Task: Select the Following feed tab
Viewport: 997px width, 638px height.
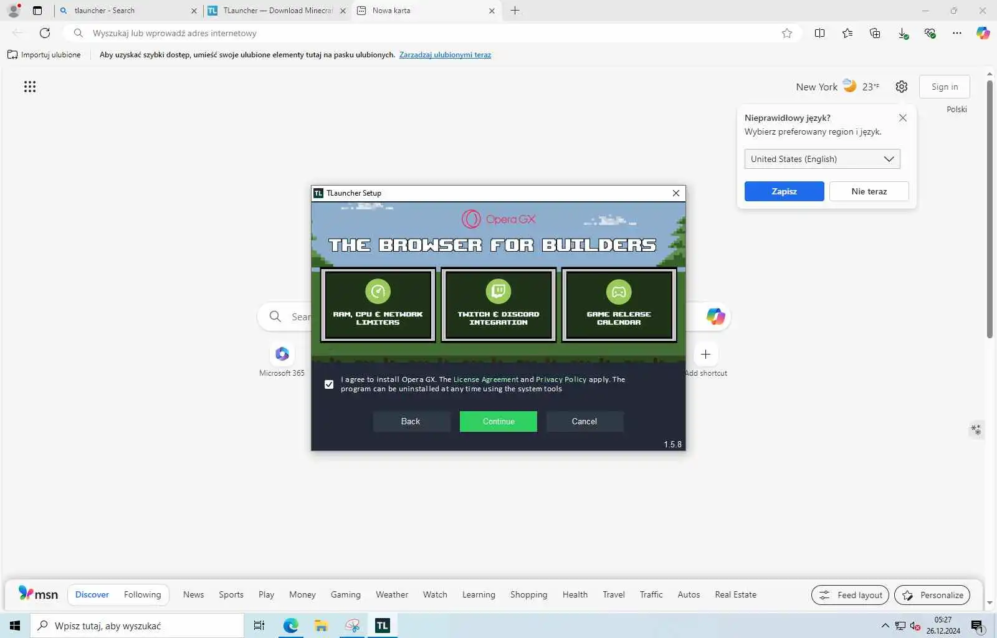Action: point(142,594)
